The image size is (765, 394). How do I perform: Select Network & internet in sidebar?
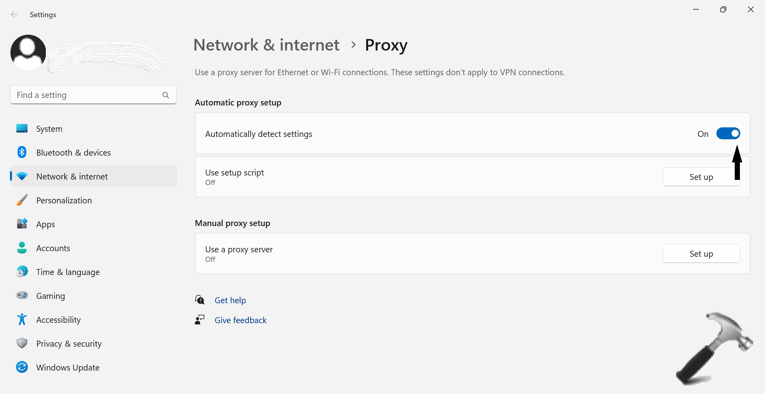[72, 177]
